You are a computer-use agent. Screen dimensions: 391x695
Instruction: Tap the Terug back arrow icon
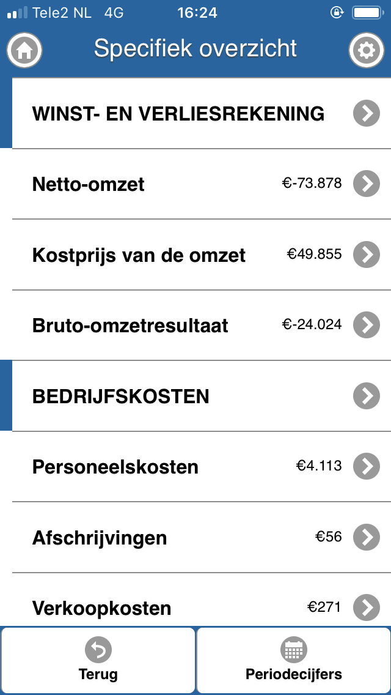click(98, 650)
